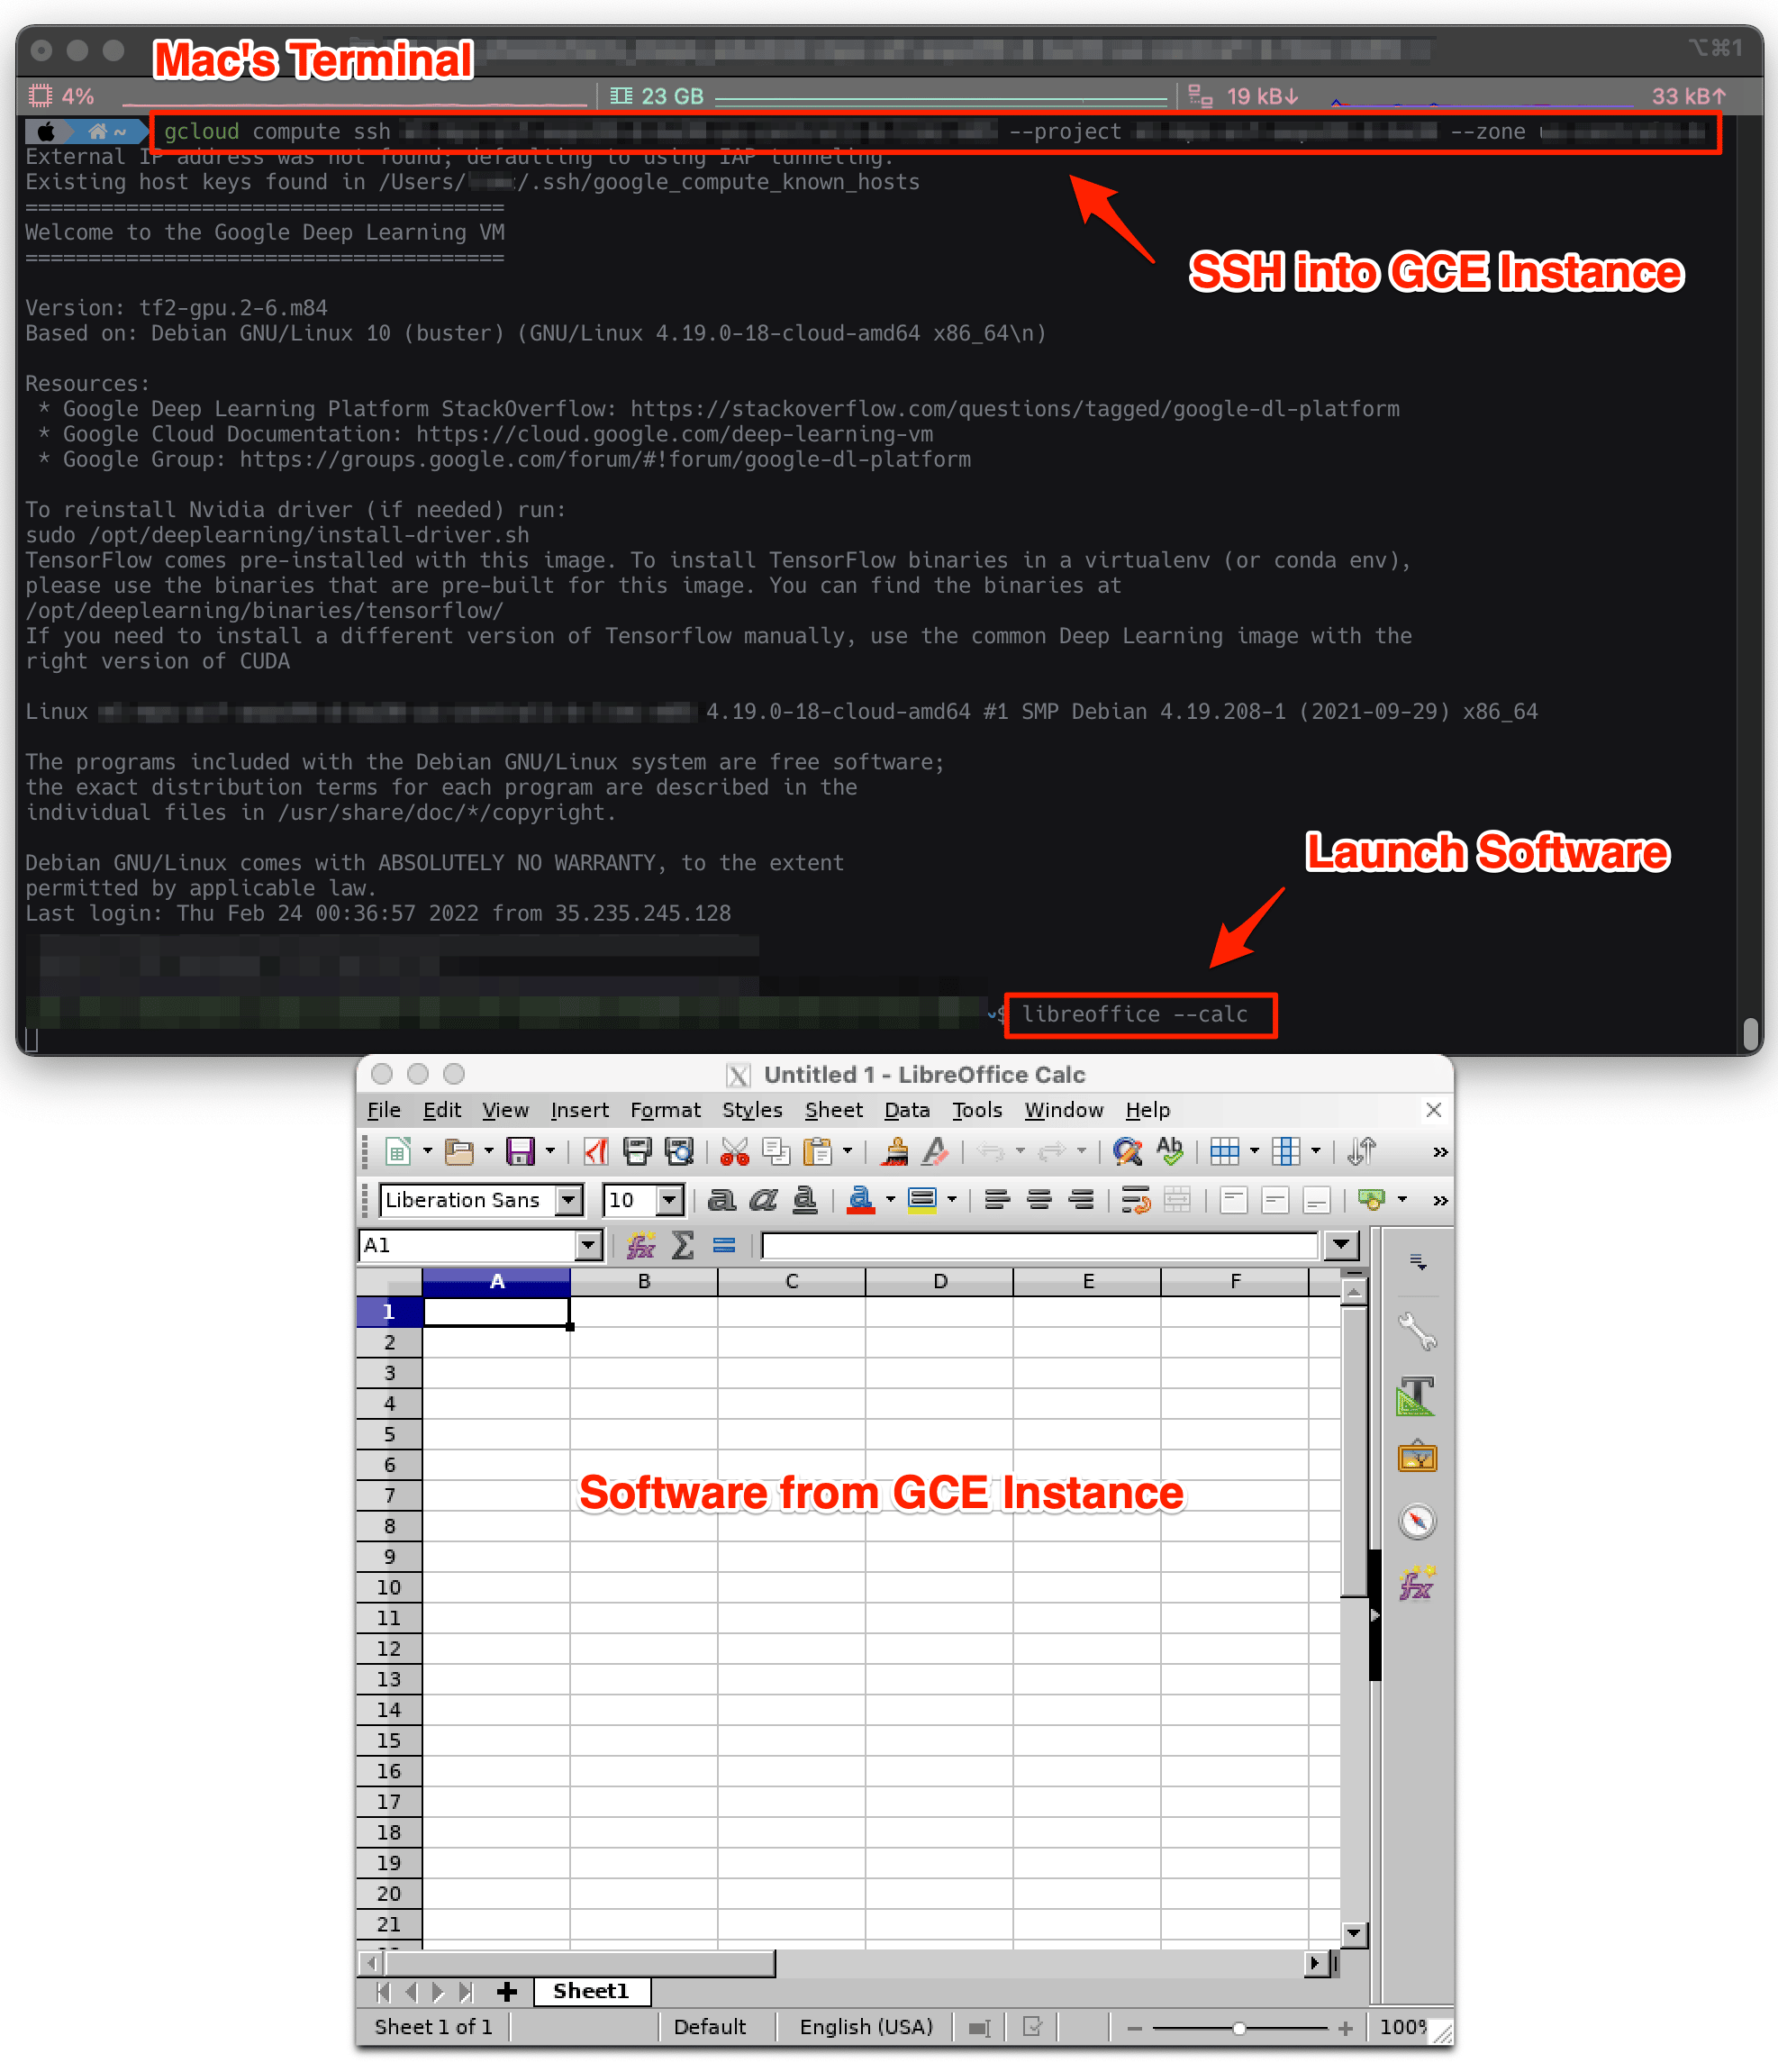
Task: Click the zoom in plus button
Action: tap(1345, 2028)
